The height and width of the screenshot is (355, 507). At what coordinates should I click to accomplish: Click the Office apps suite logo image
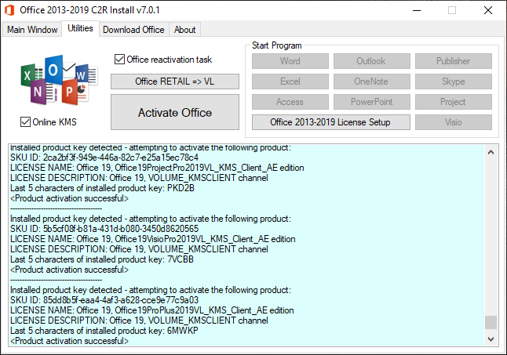coord(59,80)
